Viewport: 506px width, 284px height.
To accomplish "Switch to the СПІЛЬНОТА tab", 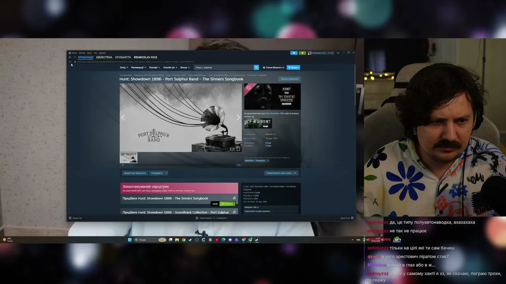I will (x=123, y=57).
